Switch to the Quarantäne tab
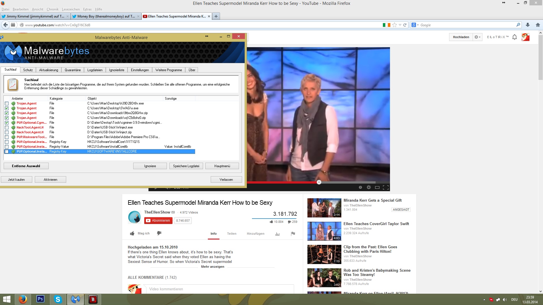The height and width of the screenshot is (305, 543). pyautogui.click(x=72, y=70)
